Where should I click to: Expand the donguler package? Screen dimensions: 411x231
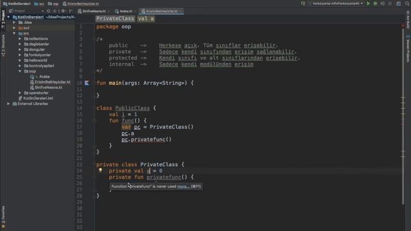point(20,49)
